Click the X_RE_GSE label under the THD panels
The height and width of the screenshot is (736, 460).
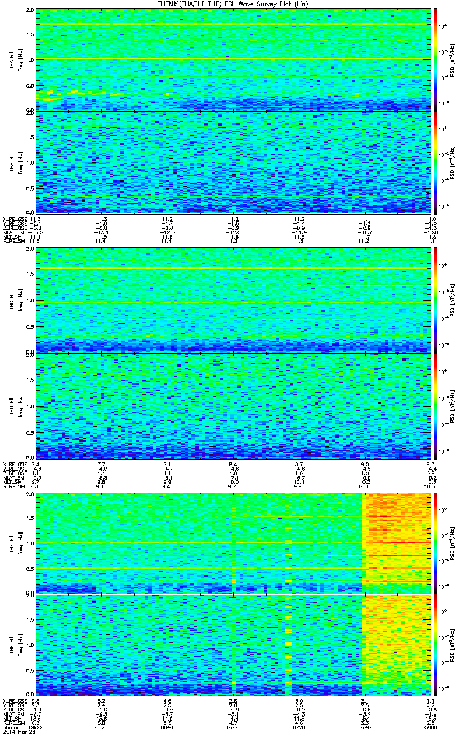tap(13, 464)
